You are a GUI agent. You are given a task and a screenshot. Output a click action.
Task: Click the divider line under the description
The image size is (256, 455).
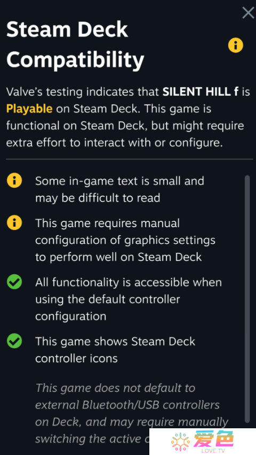[x=130, y=159]
